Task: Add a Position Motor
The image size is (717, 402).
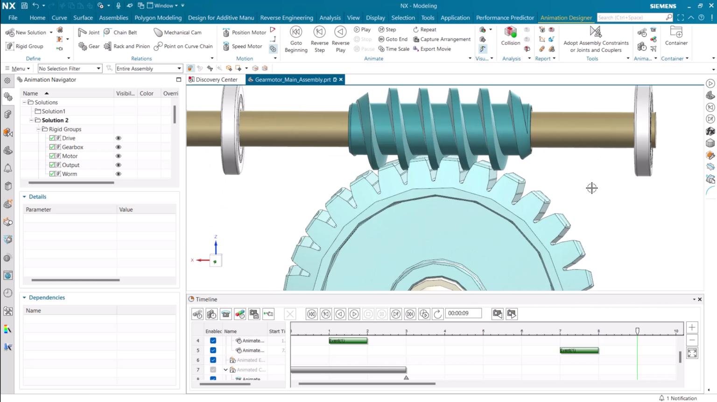Action: (244, 32)
